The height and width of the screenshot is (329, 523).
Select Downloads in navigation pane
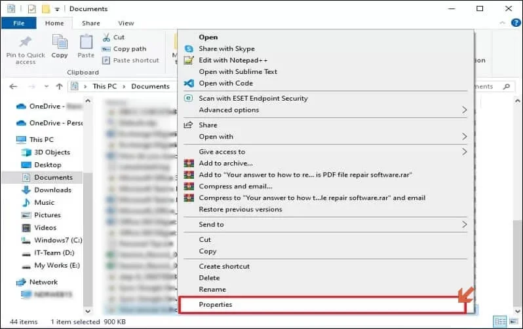52,190
